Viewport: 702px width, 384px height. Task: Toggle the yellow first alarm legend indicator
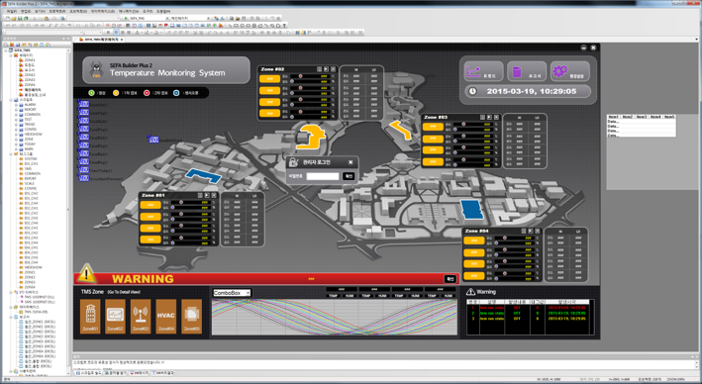point(116,93)
